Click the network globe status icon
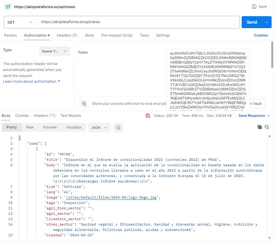The width and height of the screenshot is (274, 242). pyautogui.click(x=148, y=116)
